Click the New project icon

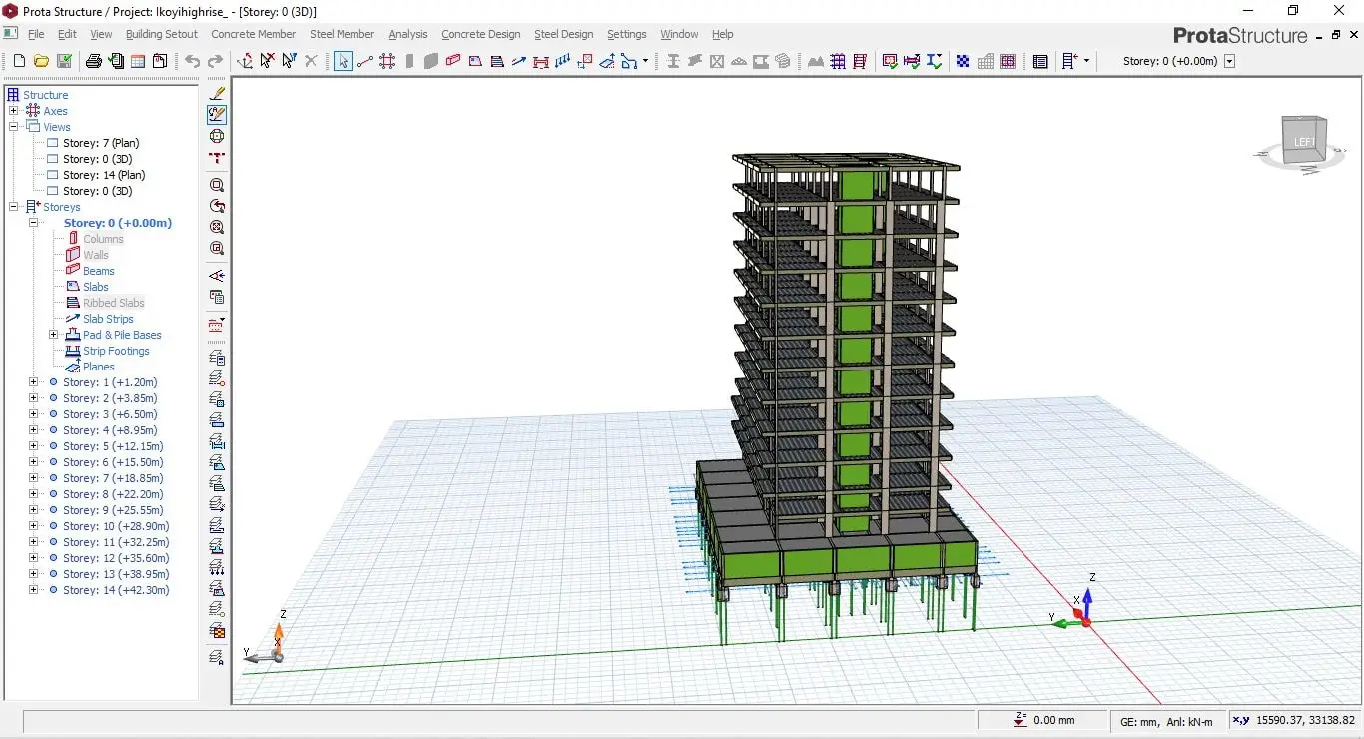[19, 61]
